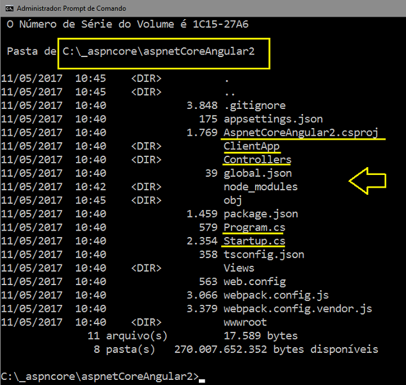The height and width of the screenshot is (385, 406).
Task: Click the tsconfig.json file name
Action: pyautogui.click(x=264, y=254)
